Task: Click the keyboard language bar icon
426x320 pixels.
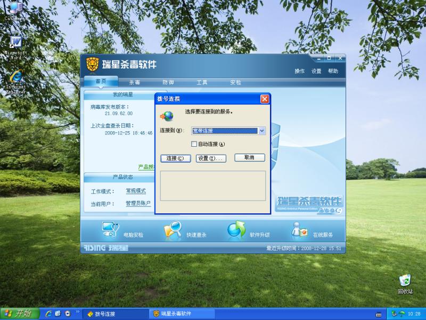Action: coord(379,315)
